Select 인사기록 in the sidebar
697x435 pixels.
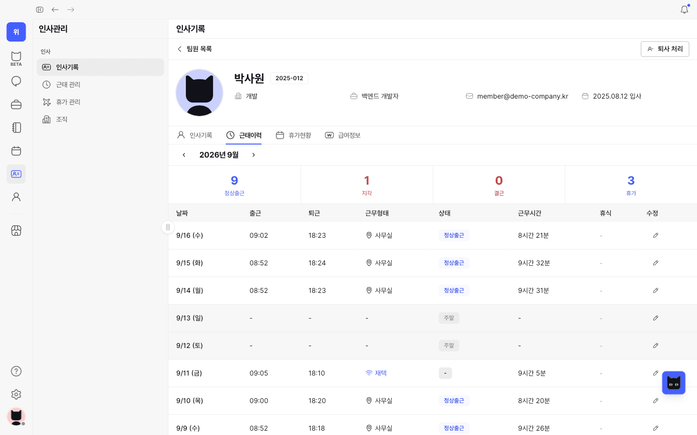100,67
